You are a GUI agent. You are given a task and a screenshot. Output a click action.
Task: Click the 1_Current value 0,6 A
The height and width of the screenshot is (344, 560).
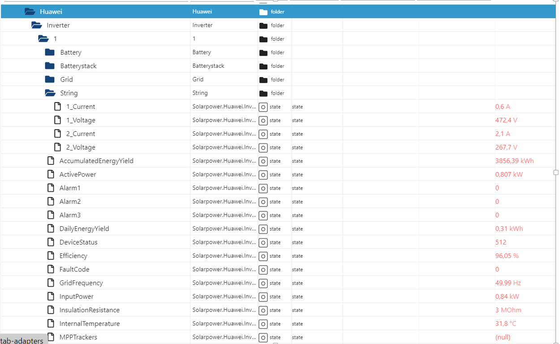coord(503,107)
